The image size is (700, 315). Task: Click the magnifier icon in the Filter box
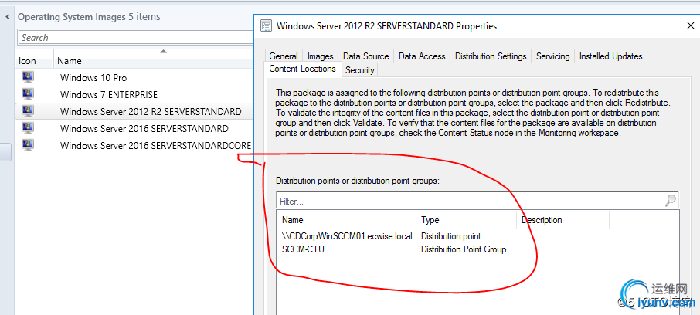(670, 201)
